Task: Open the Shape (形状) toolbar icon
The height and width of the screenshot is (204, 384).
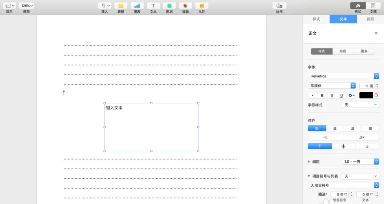Action: (x=169, y=6)
